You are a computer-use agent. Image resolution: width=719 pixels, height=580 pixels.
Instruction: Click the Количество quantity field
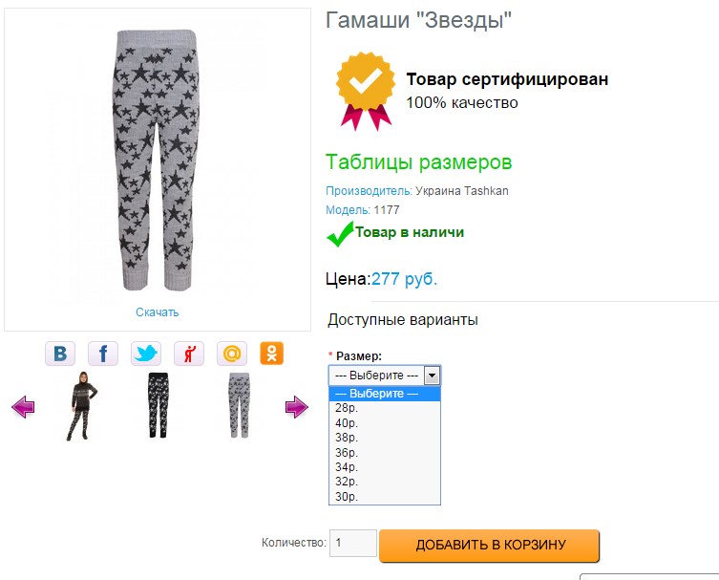pos(353,543)
